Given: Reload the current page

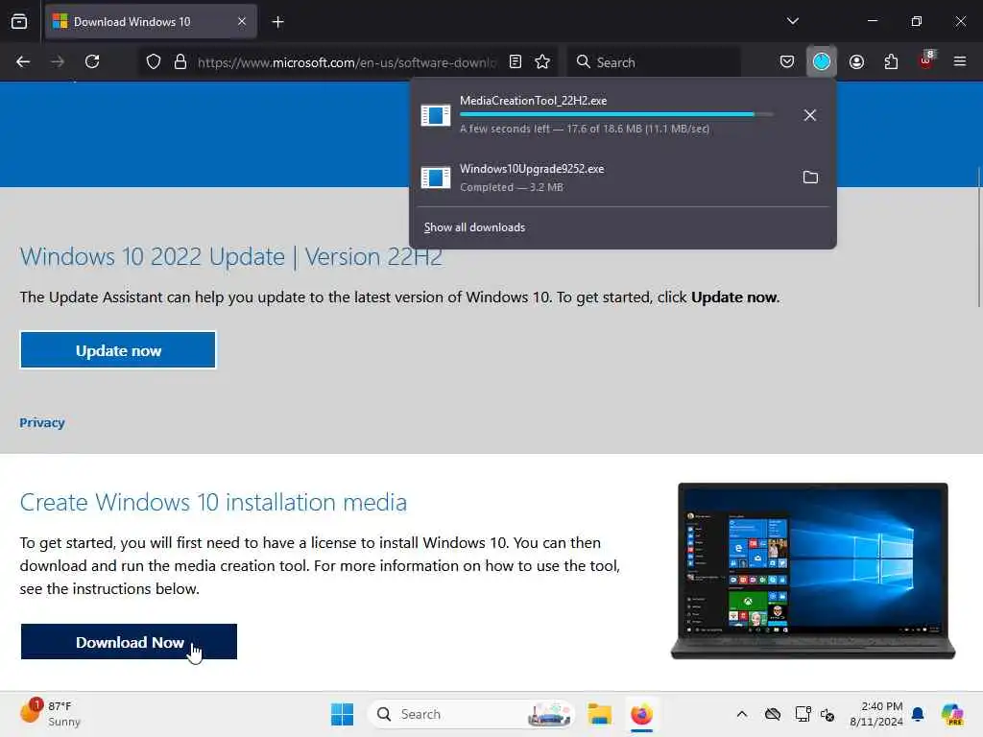Looking at the screenshot, I should point(92,61).
